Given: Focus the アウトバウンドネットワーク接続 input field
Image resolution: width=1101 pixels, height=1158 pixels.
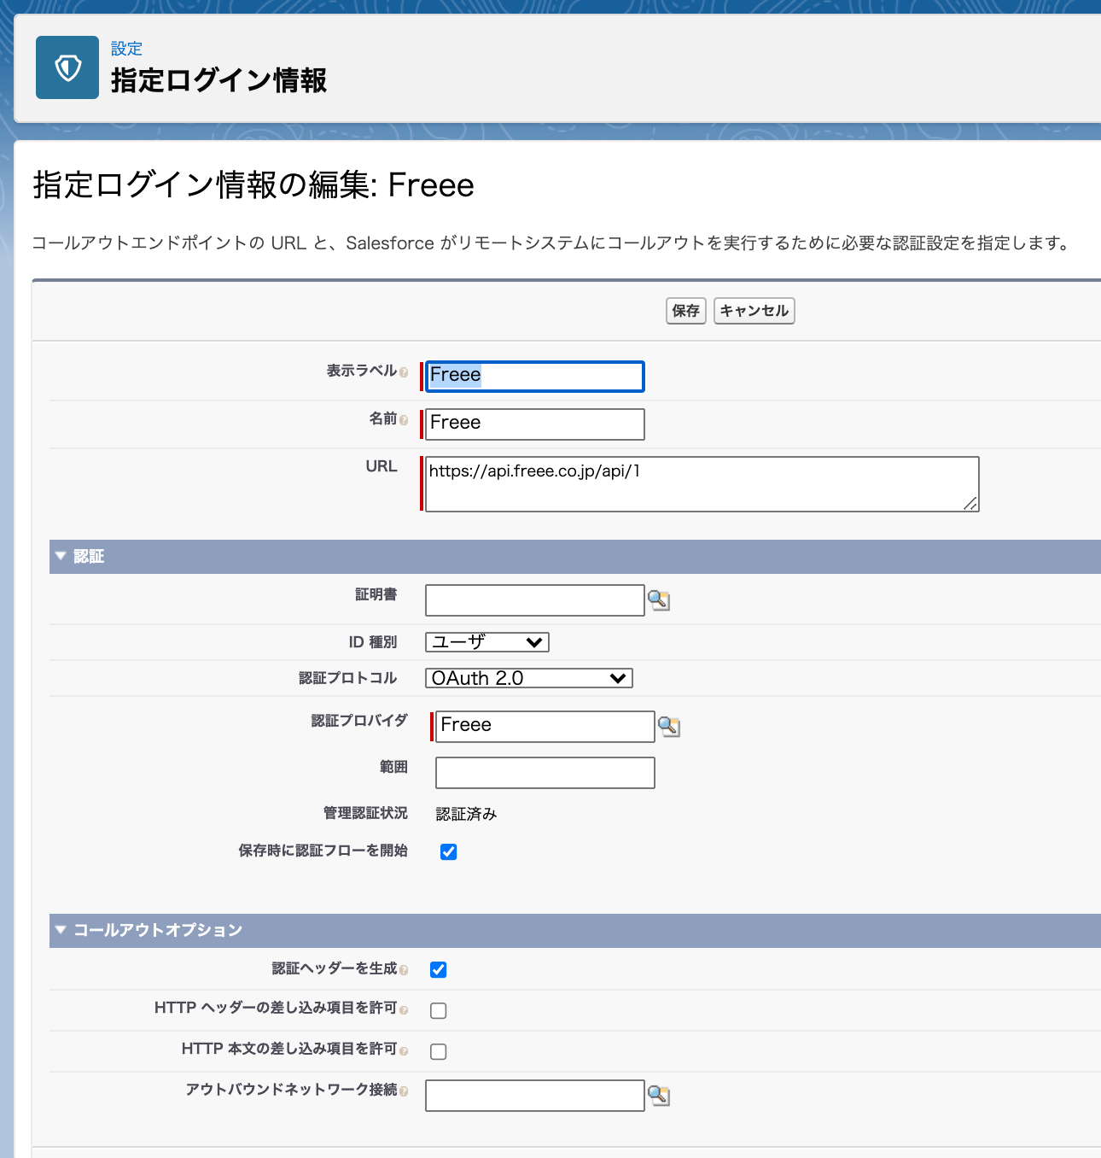Looking at the screenshot, I should click(535, 1096).
